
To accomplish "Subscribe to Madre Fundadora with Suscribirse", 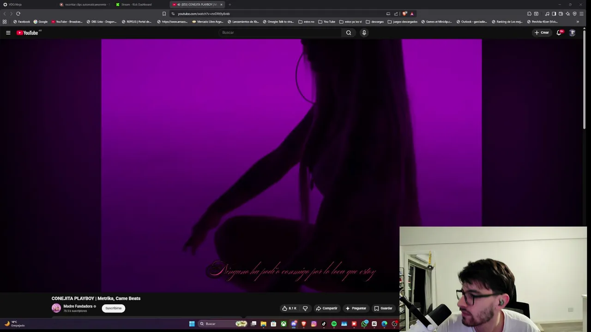I will pos(113,308).
